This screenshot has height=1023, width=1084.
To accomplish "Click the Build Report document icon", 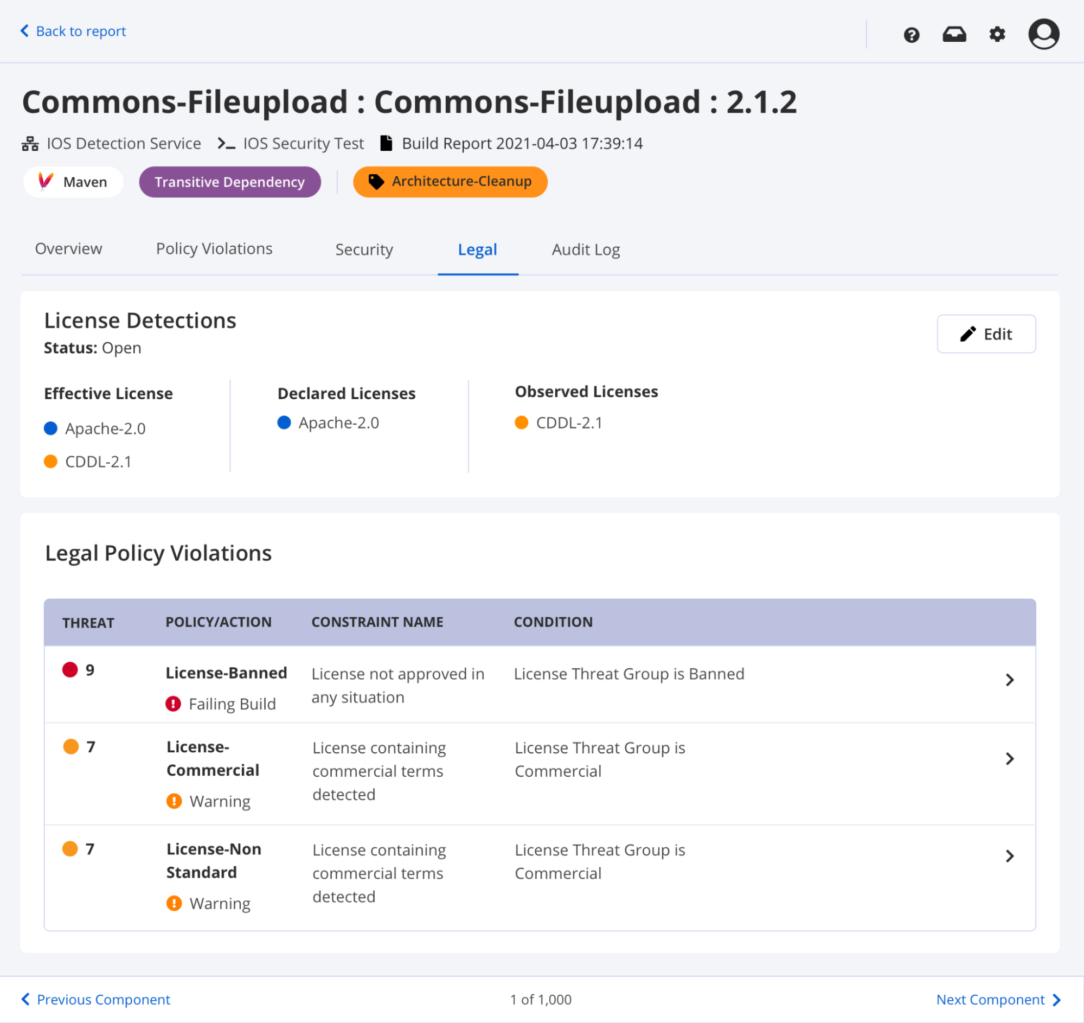I will coord(386,143).
